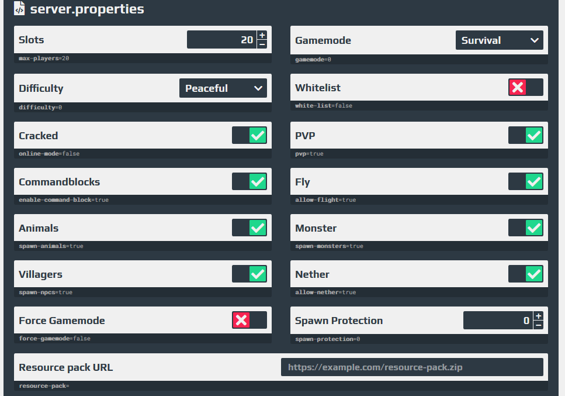Turn off the PVP toggle

coord(526,135)
